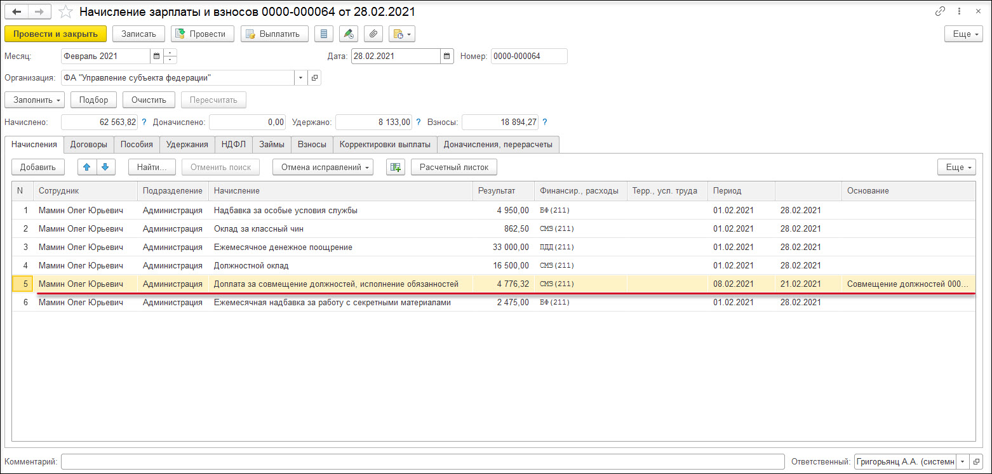The image size is (992, 474).
Task: Expand the Ответственный dropdown list
Action: point(962,461)
